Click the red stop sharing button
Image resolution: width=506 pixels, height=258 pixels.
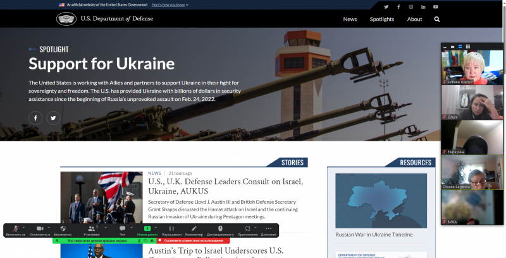tap(194, 240)
